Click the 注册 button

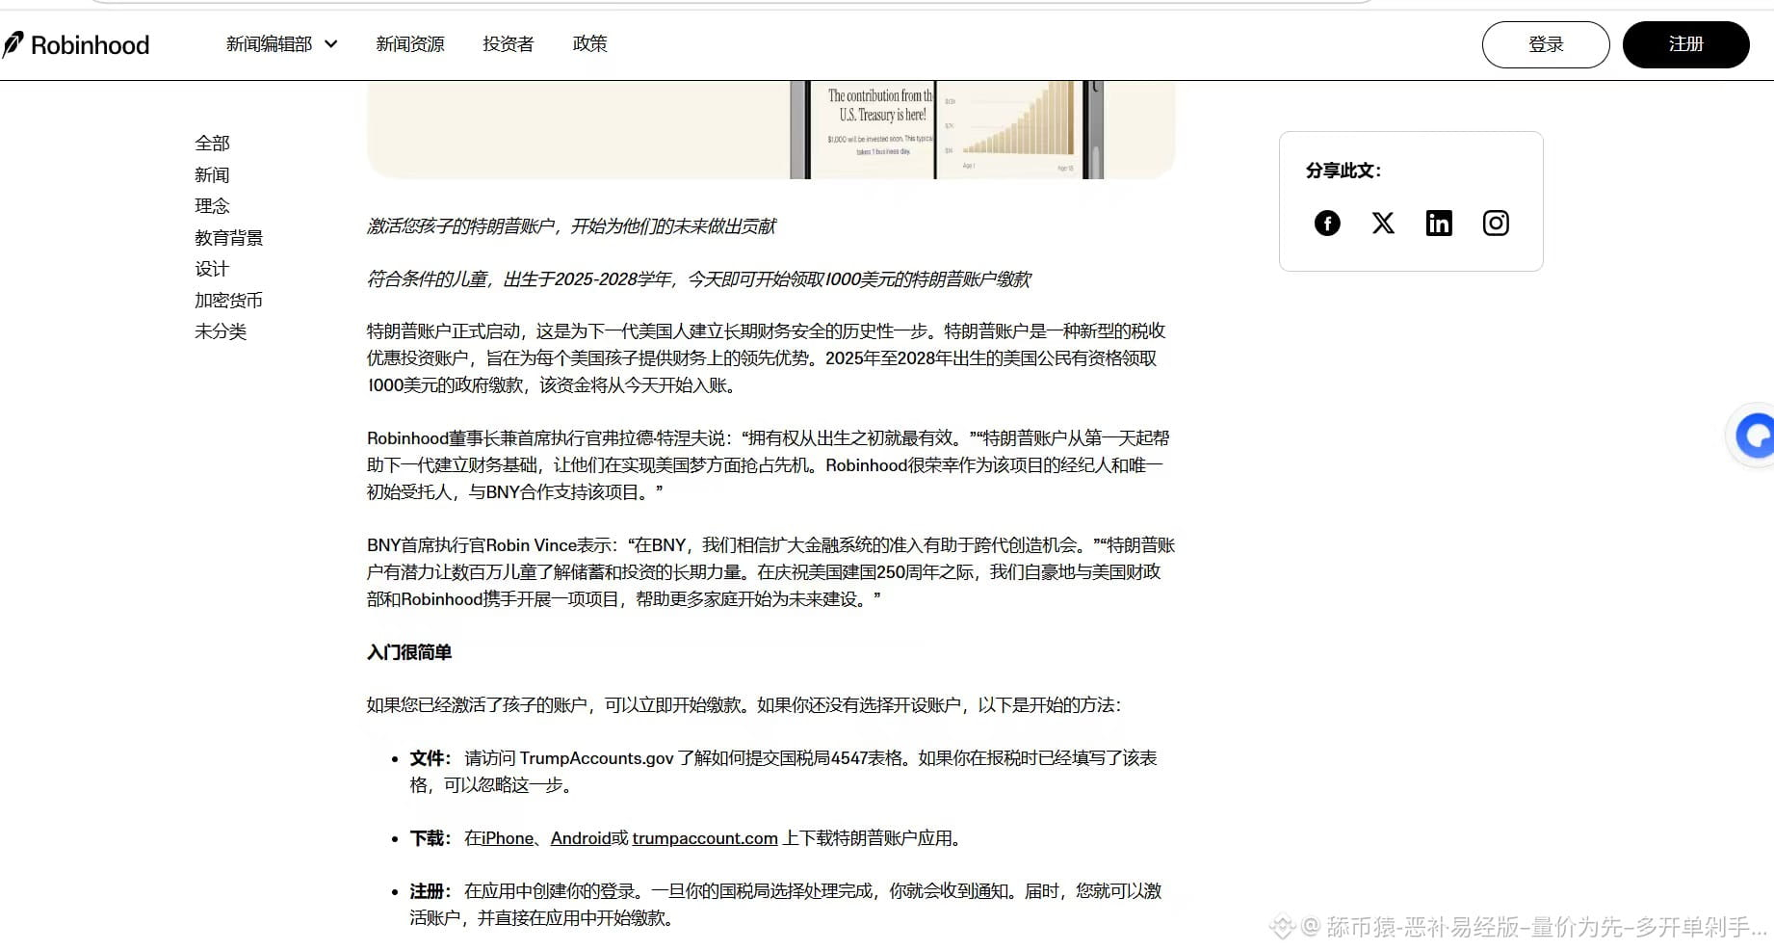point(1686,44)
